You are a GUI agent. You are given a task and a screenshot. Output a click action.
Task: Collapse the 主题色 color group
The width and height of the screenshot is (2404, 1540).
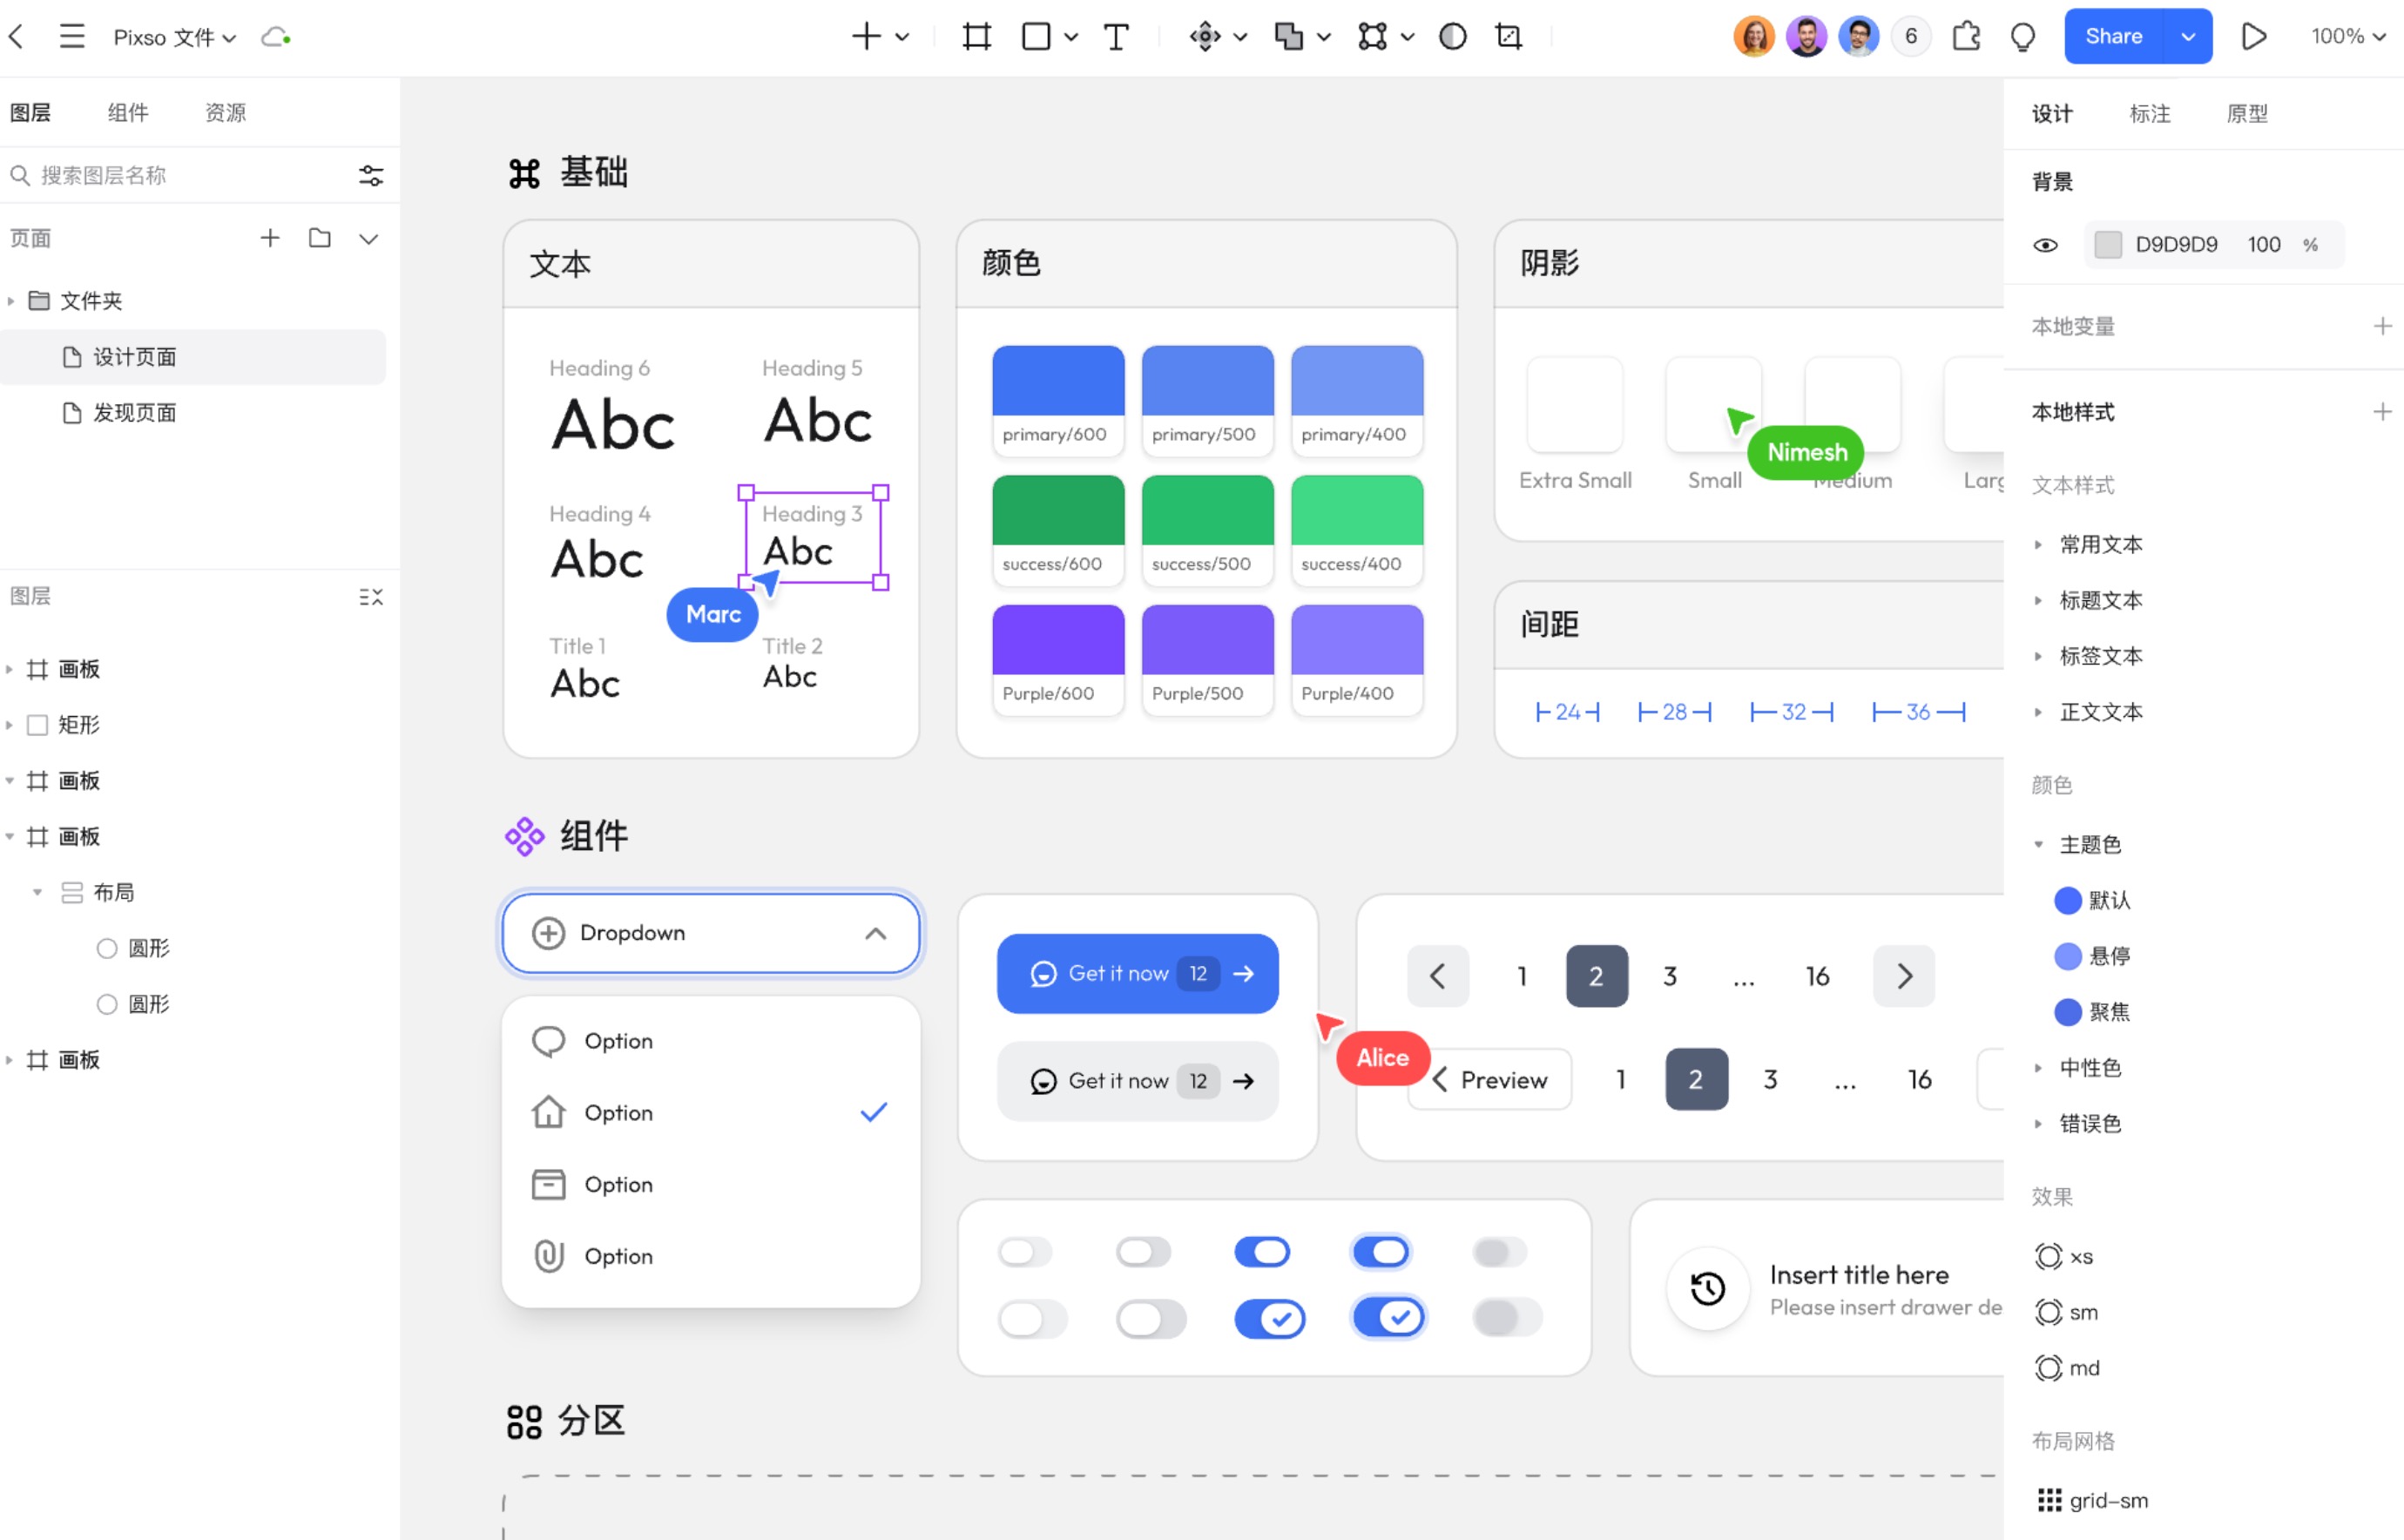[x=2038, y=845]
